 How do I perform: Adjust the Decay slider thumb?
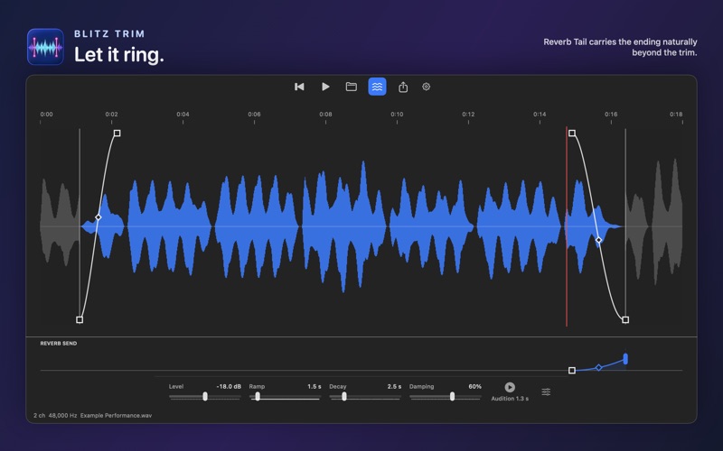tap(344, 397)
